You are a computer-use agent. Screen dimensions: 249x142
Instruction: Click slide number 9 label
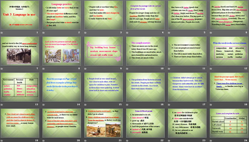point(121,69)
